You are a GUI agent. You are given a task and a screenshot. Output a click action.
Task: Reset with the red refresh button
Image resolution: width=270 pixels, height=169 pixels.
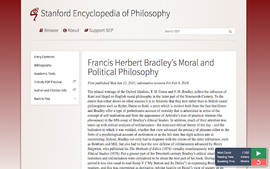point(259,162)
